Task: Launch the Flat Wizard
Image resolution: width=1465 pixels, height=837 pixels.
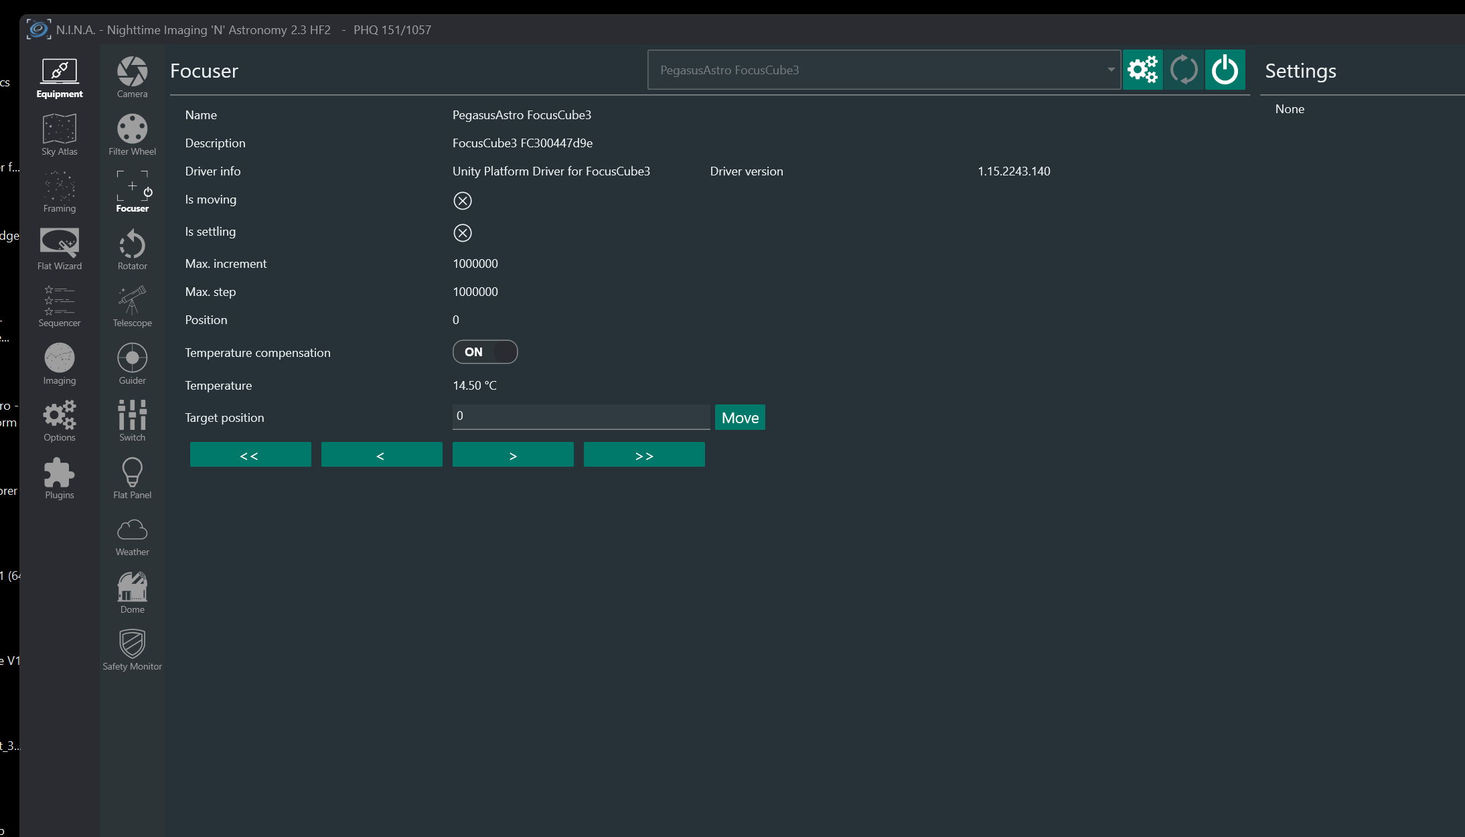Action: click(60, 249)
